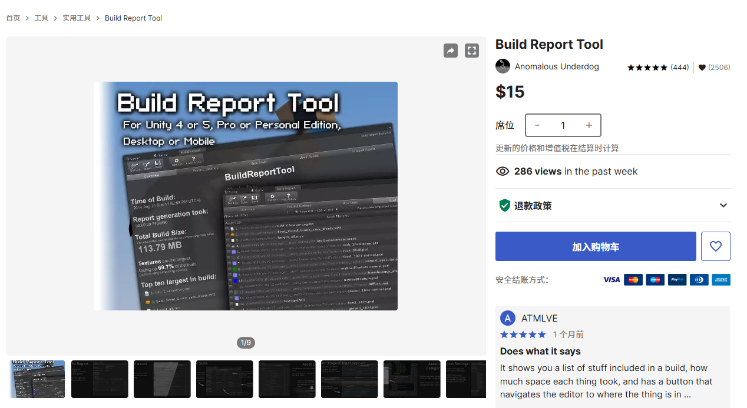
Task: Click the share arrow icon on preview
Action: point(451,51)
